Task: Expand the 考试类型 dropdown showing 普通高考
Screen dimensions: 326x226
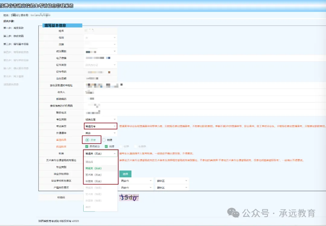Action: pos(101,126)
